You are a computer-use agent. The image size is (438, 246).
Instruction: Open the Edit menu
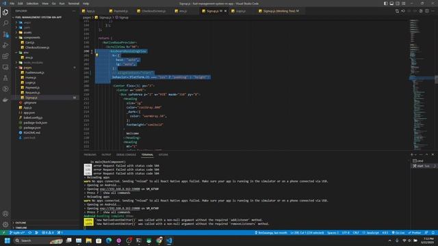coord(21,3)
